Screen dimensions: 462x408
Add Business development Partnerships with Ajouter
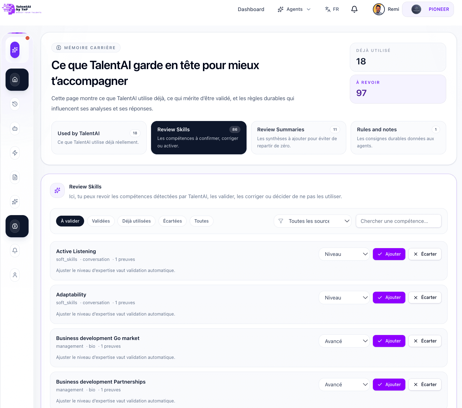pyautogui.click(x=389, y=385)
